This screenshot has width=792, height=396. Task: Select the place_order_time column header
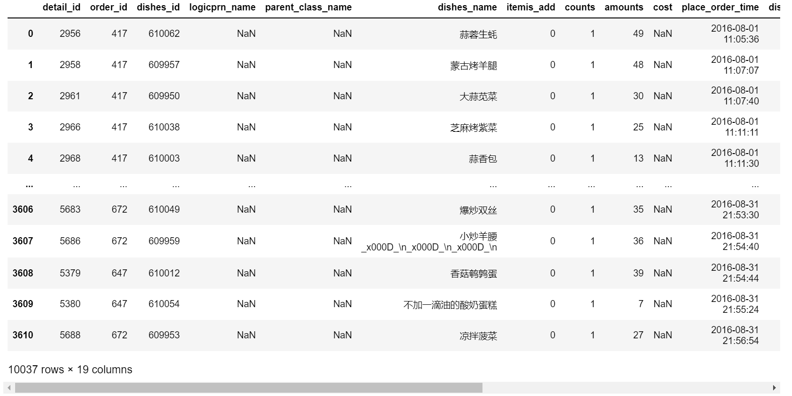tap(720, 7)
